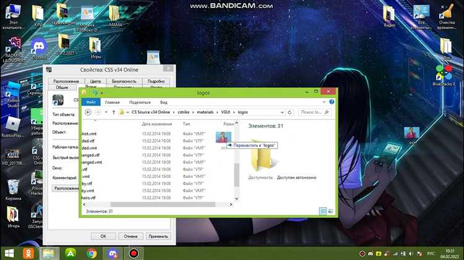Image resolution: width=464 pixels, height=260 pixels.
Task: Click the search field in logos window
Action: (314, 112)
